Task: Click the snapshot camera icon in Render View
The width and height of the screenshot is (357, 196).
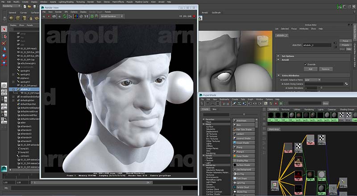Action: click(x=54, y=16)
